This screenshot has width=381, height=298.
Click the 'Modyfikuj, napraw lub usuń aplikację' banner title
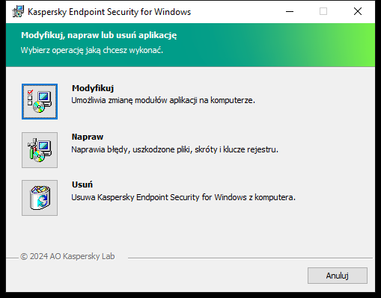99,35
